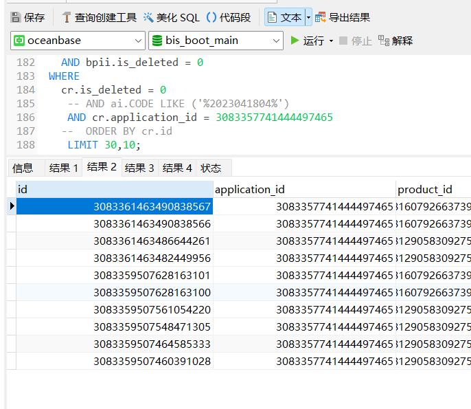Open the code snippet (代码段) panel
The width and height of the screenshot is (471, 409).
pyautogui.click(x=229, y=17)
